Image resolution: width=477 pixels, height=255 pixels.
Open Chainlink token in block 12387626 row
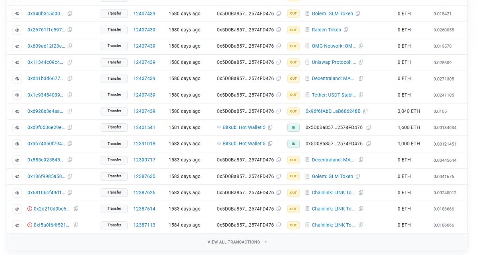(334, 192)
